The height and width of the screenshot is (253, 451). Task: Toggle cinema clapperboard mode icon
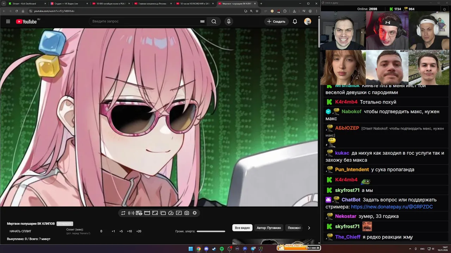[x=147, y=213]
